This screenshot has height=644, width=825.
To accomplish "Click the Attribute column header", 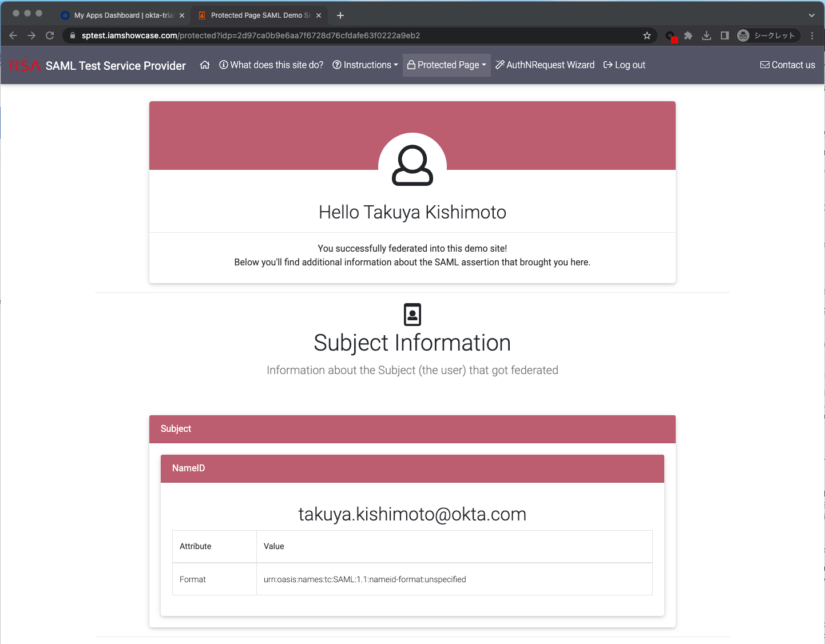I will pyautogui.click(x=215, y=547).
